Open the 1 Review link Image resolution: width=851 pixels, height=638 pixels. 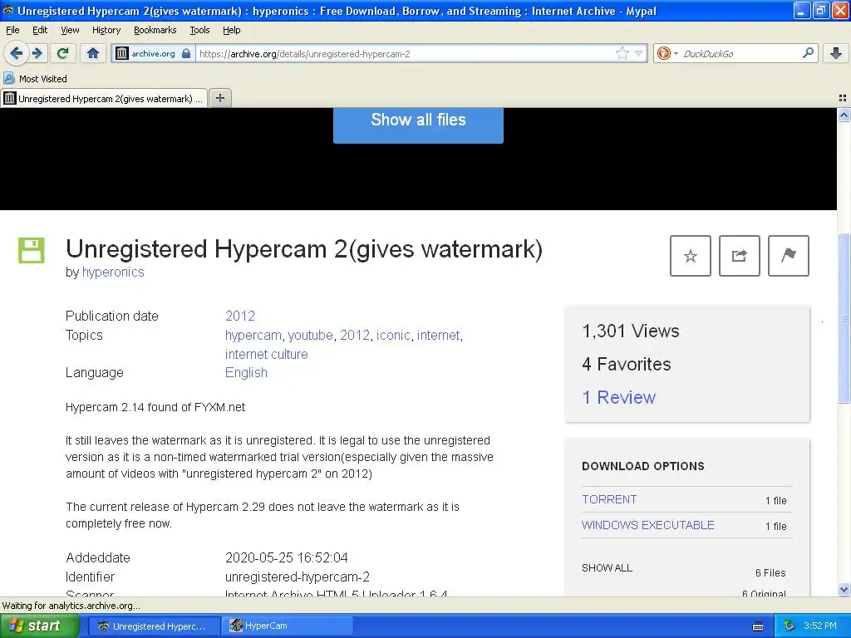pyautogui.click(x=618, y=397)
